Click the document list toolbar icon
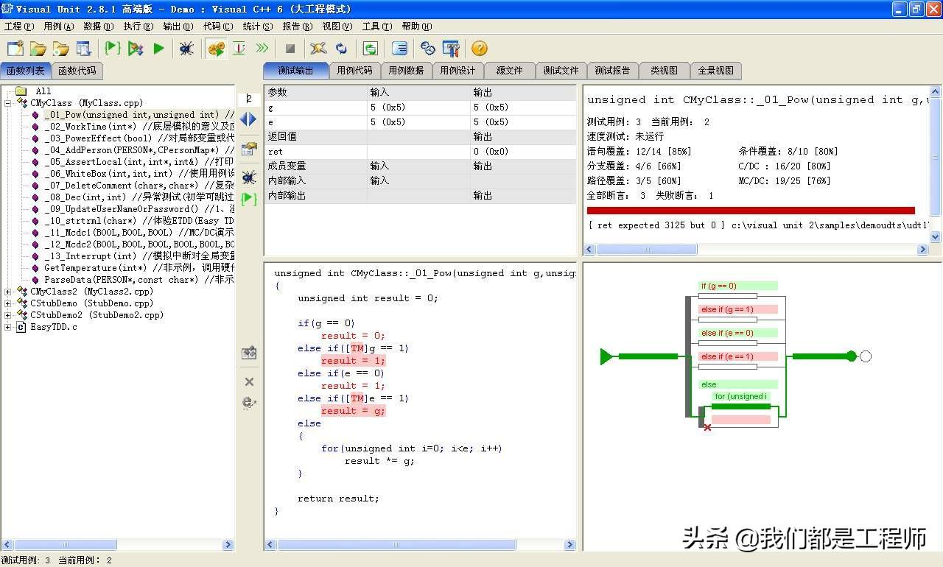Image resolution: width=943 pixels, height=567 pixels. click(83, 49)
